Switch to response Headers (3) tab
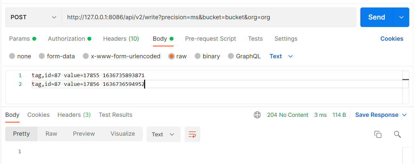420x164 pixels. (x=74, y=115)
